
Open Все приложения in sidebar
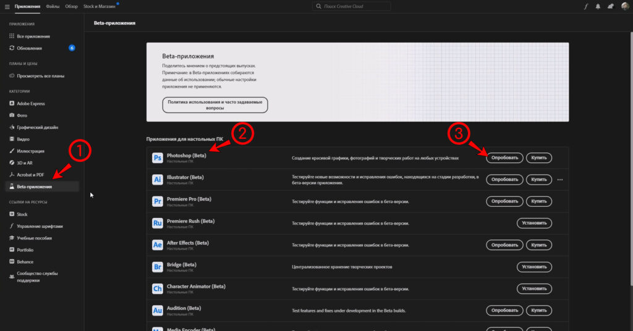42,36
